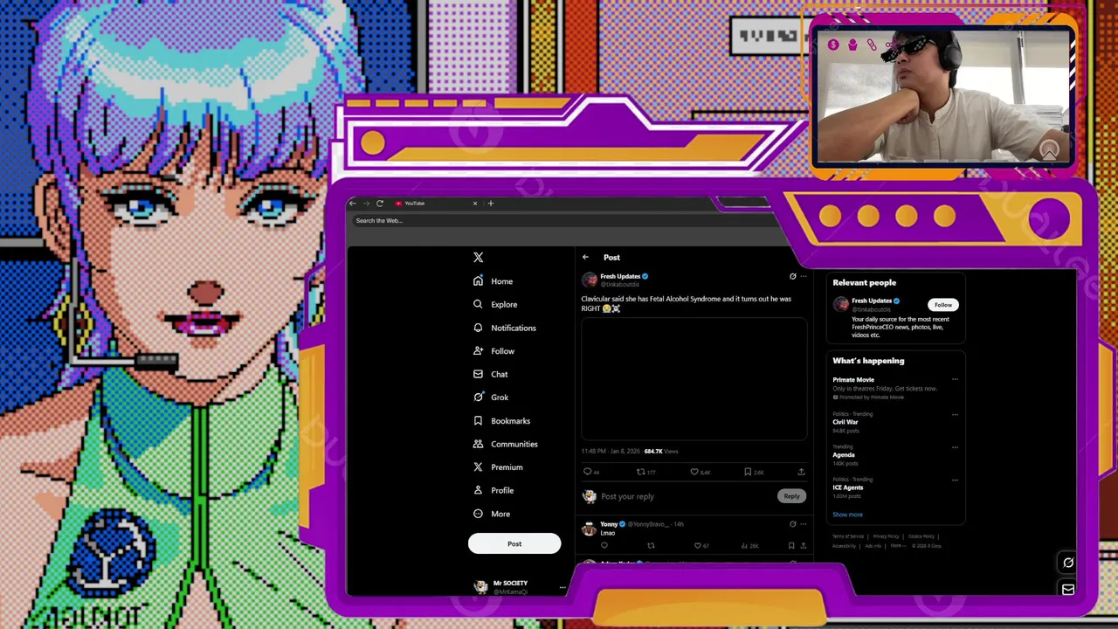
Task: Open Notifications in the X sidebar
Action: coord(505,328)
